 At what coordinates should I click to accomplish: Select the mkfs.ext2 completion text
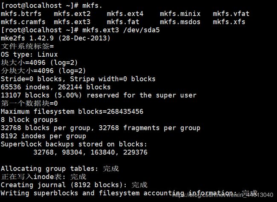click(72, 14)
